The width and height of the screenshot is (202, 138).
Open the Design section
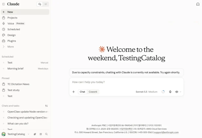(x=25, y=35)
